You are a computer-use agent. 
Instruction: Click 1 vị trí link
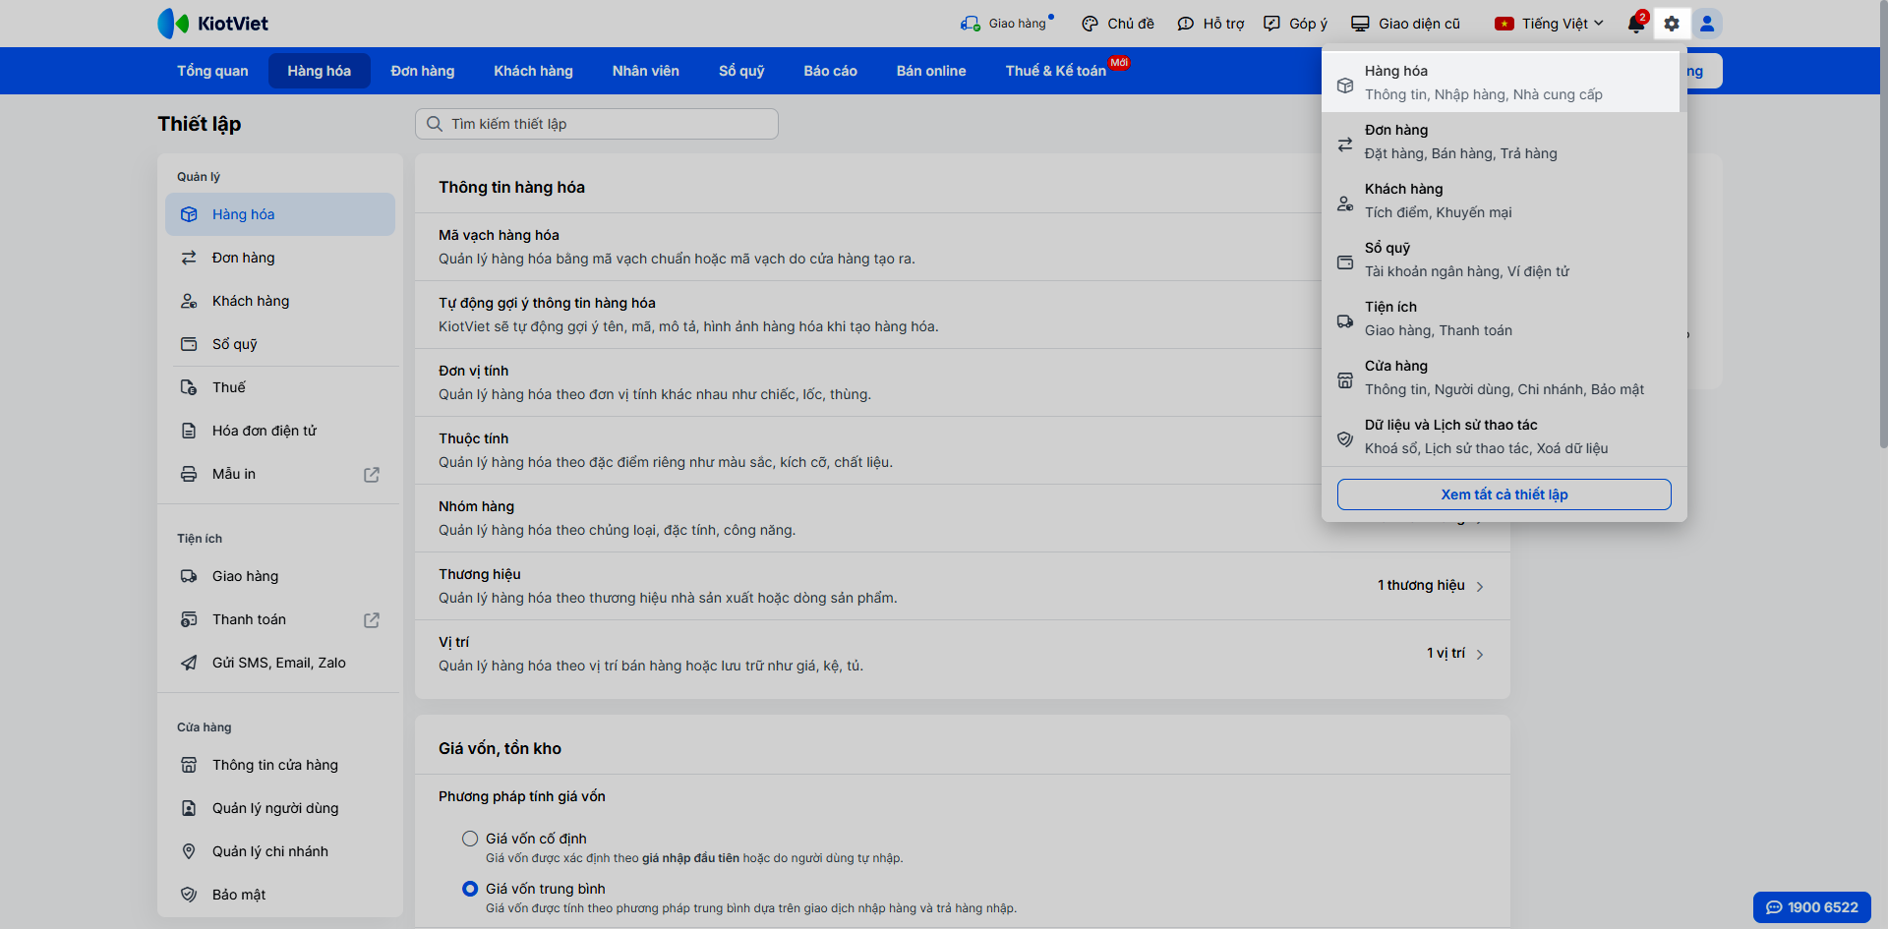1445,654
